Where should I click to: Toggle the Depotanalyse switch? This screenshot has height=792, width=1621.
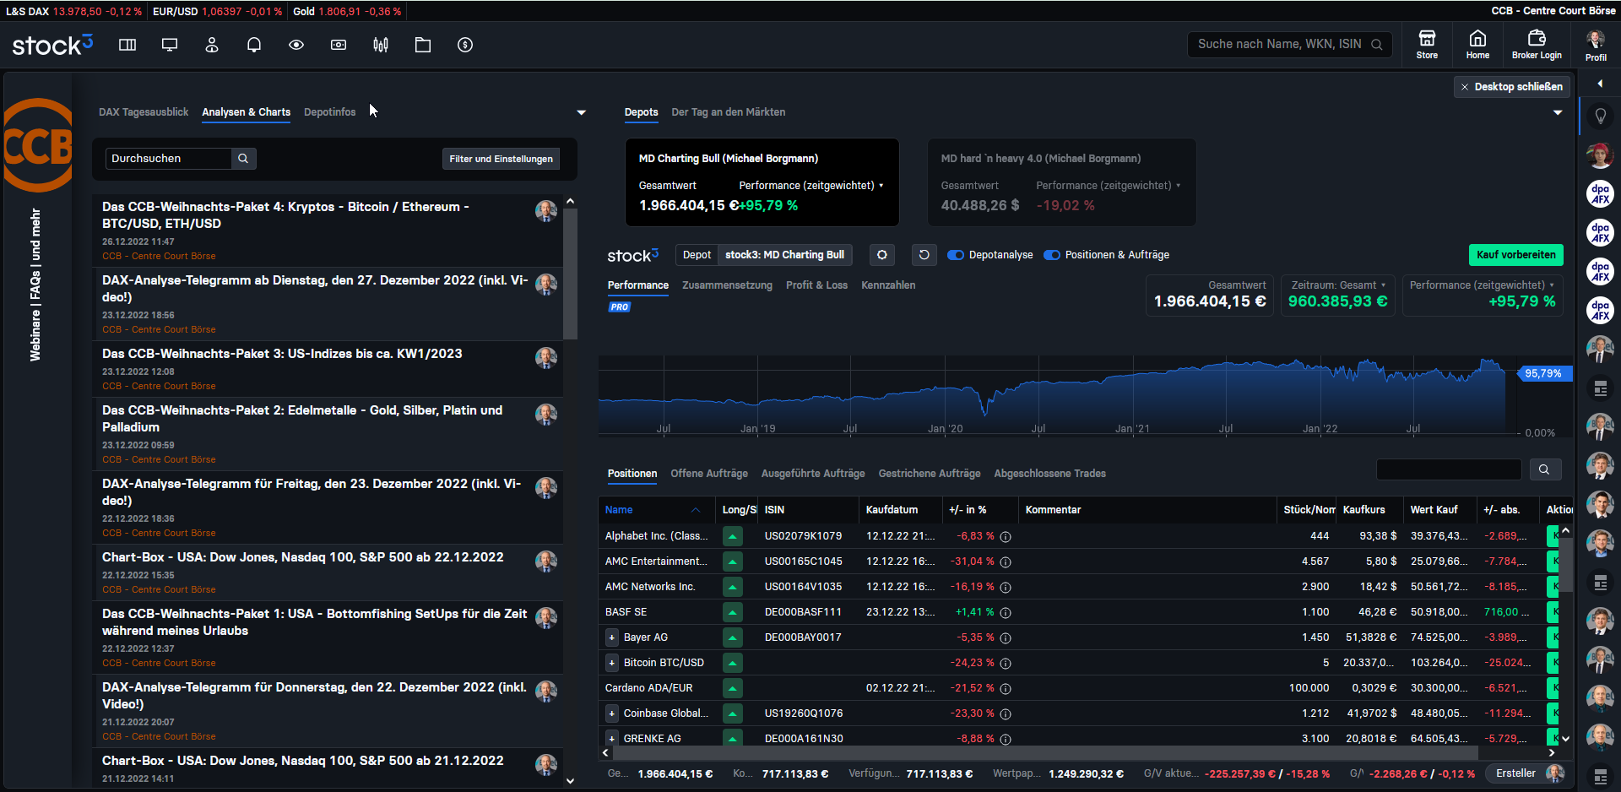[956, 255]
